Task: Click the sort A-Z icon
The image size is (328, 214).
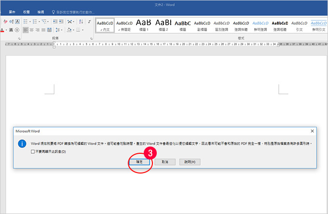Action: (x=81, y=22)
